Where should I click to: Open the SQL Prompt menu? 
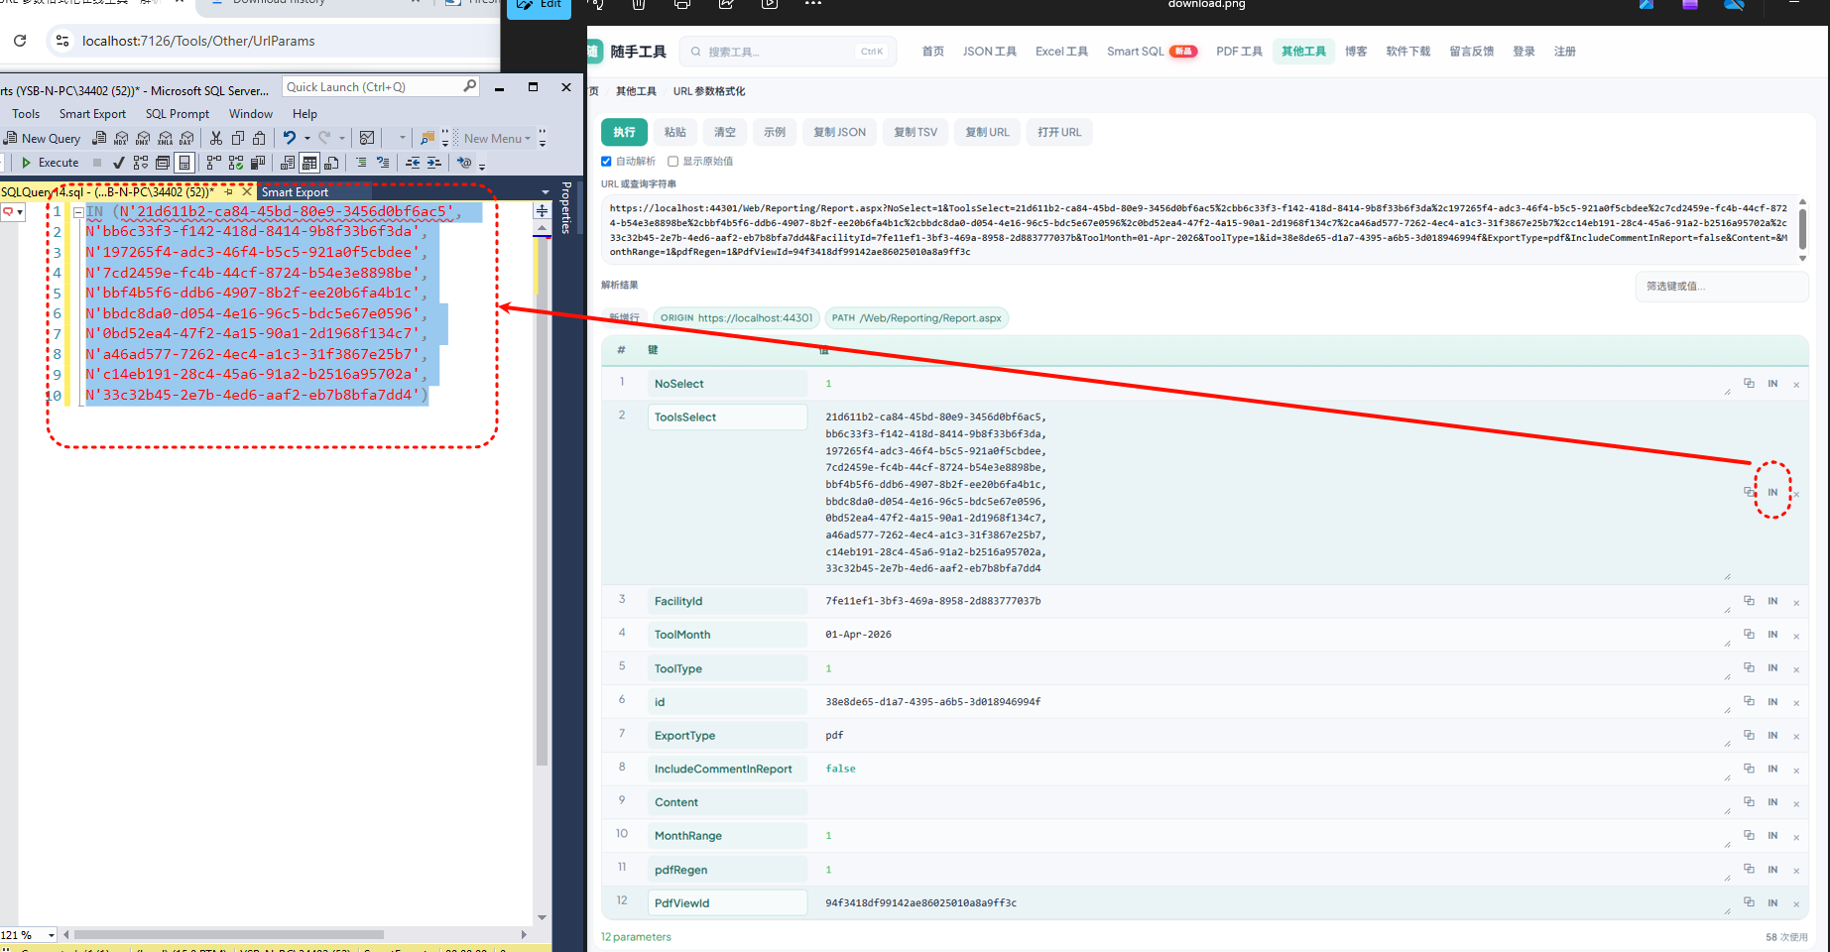pyautogui.click(x=178, y=114)
